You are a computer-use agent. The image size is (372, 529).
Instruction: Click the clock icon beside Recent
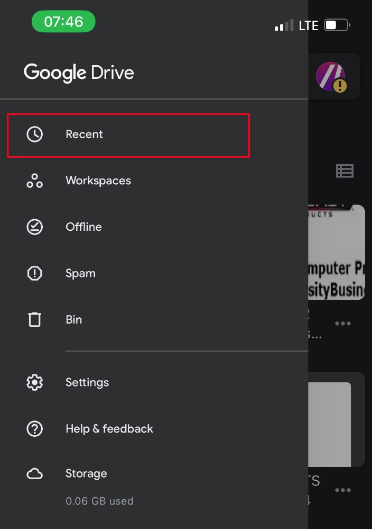coord(35,135)
